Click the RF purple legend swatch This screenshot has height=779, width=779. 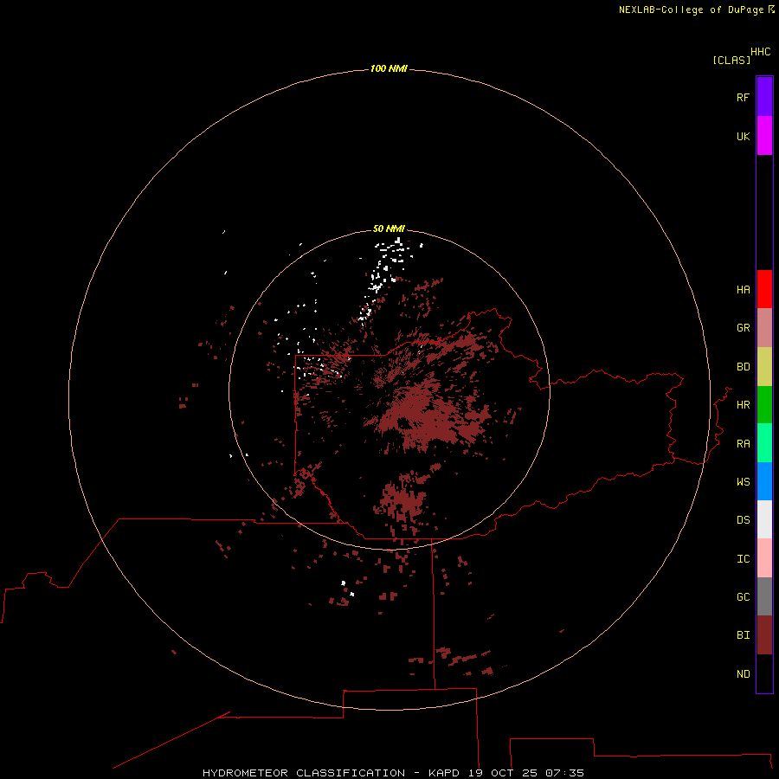(764, 97)
